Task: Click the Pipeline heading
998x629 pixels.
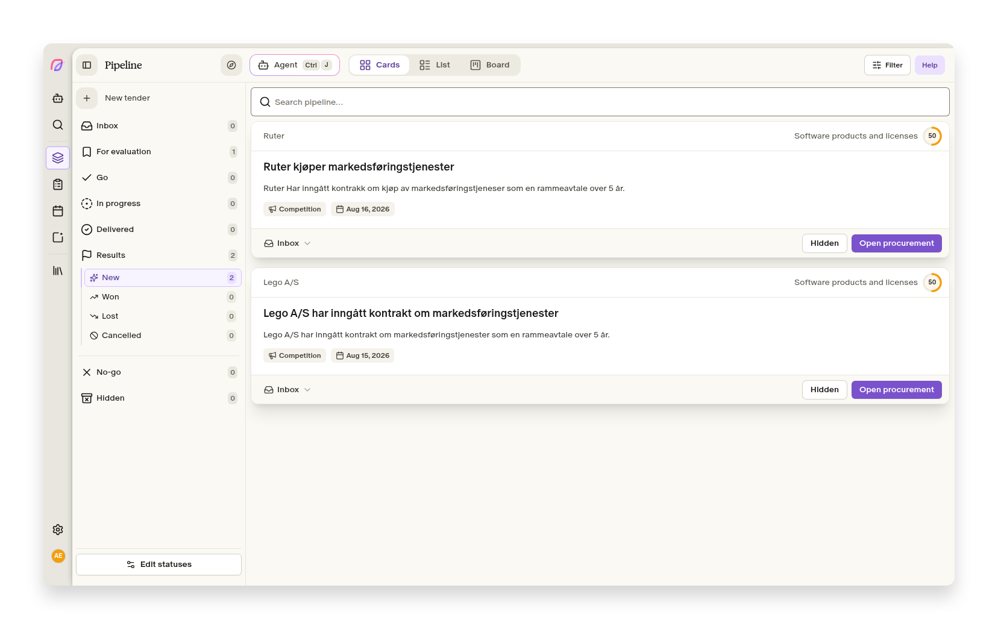Action: coord(124,65)
